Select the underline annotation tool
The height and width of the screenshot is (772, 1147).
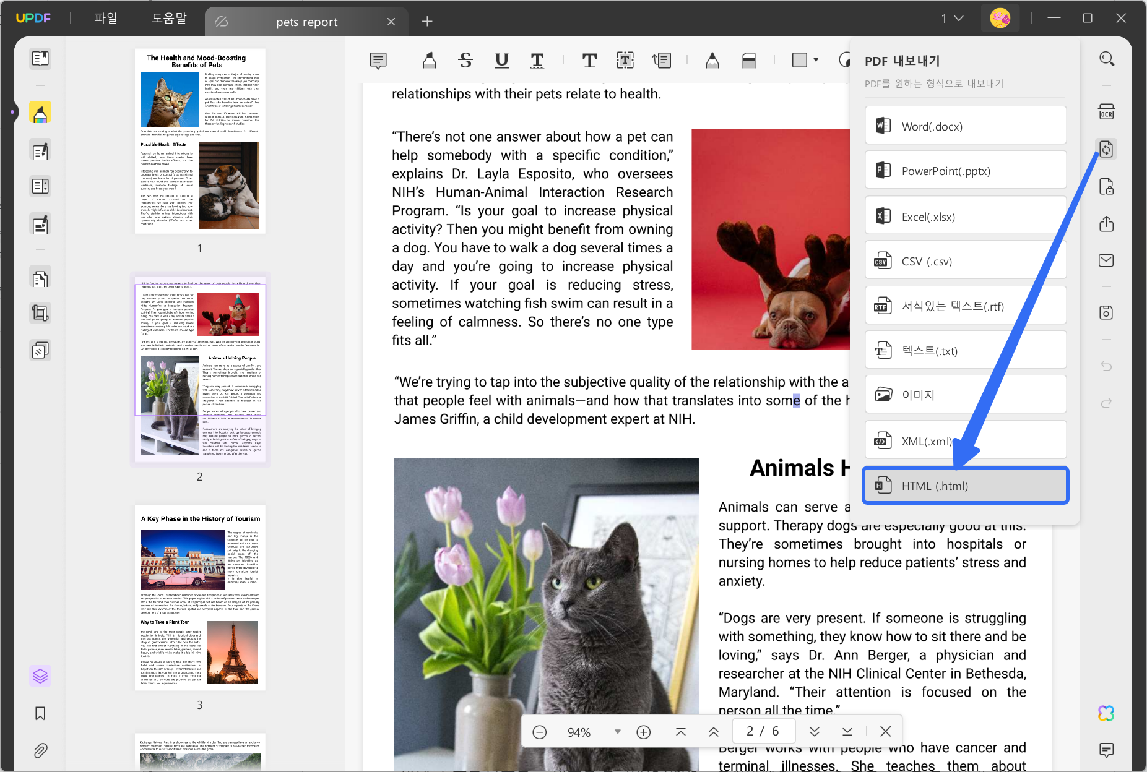(x=501, y=60)
